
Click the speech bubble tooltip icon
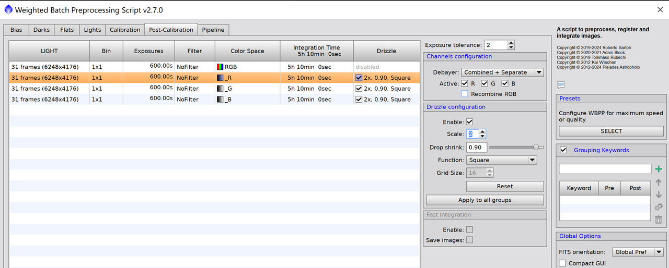tap(561, 85)
